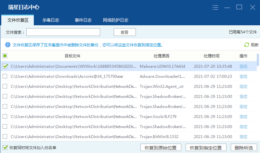
Task: Open the 网络防护日志 tab
Action: (116, 20)
